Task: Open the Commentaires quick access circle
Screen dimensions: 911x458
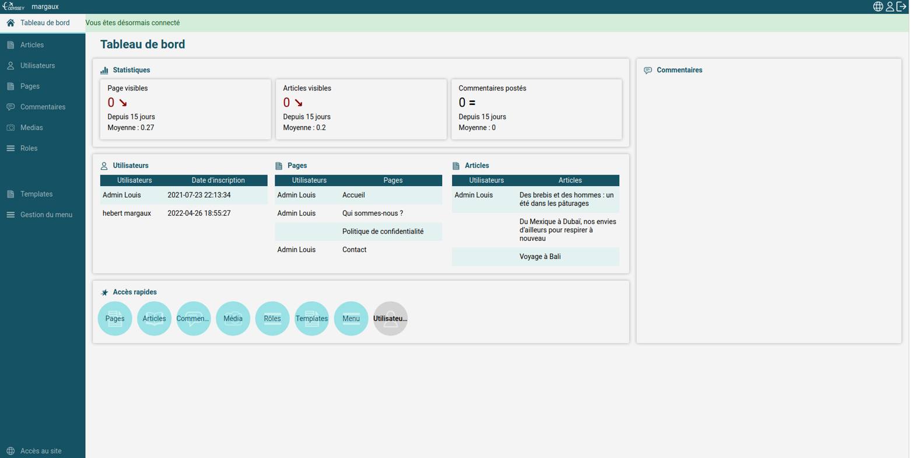Action: pos(194,319)
